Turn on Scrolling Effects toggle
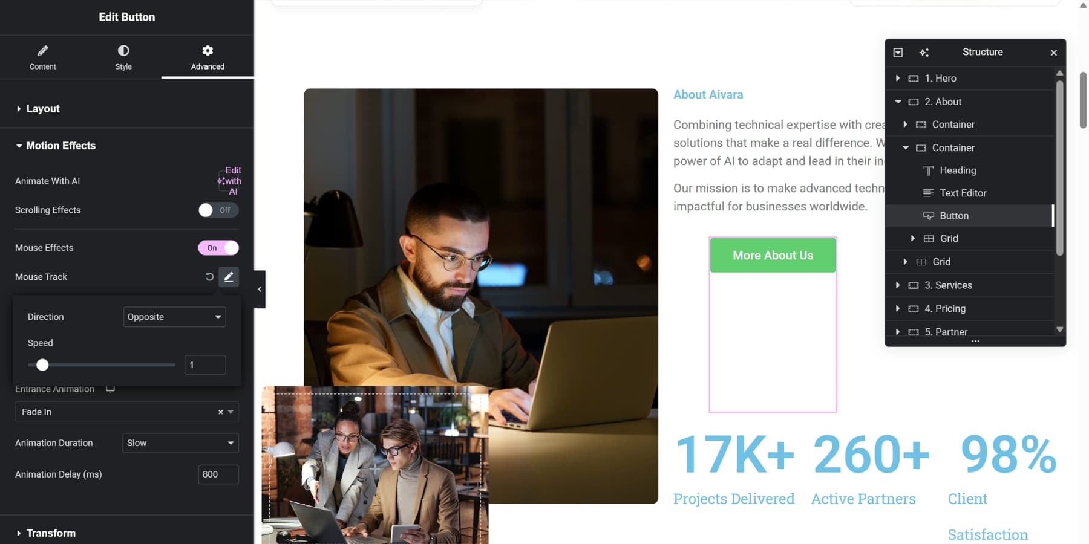The width and height of the screenshot is (1089, 544). (x=218, y=210)
